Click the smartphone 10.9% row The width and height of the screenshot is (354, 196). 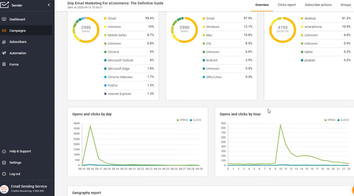coord(326,27)
